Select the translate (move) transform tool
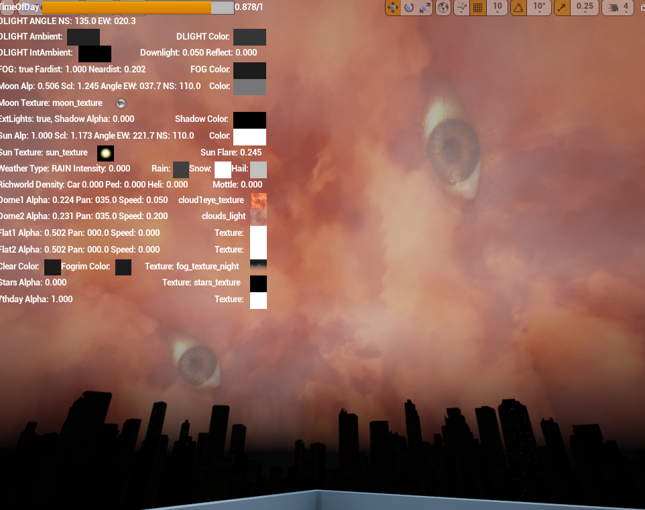Image resolution: width=645 pixels, height=510 pixels. [x=393, y=8]
